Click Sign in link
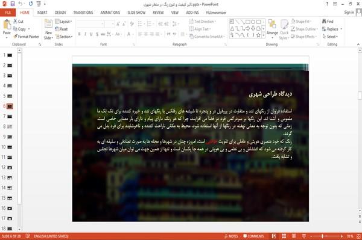 [x=349, y=13]
